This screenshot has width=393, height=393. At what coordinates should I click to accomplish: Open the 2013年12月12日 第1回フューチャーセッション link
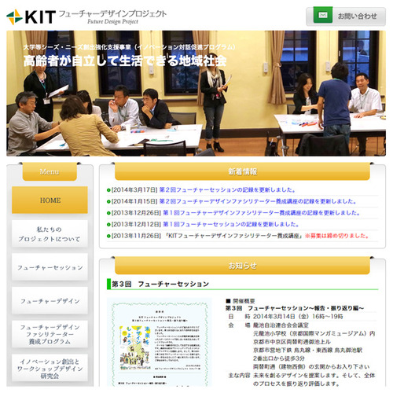click(231, 224)
